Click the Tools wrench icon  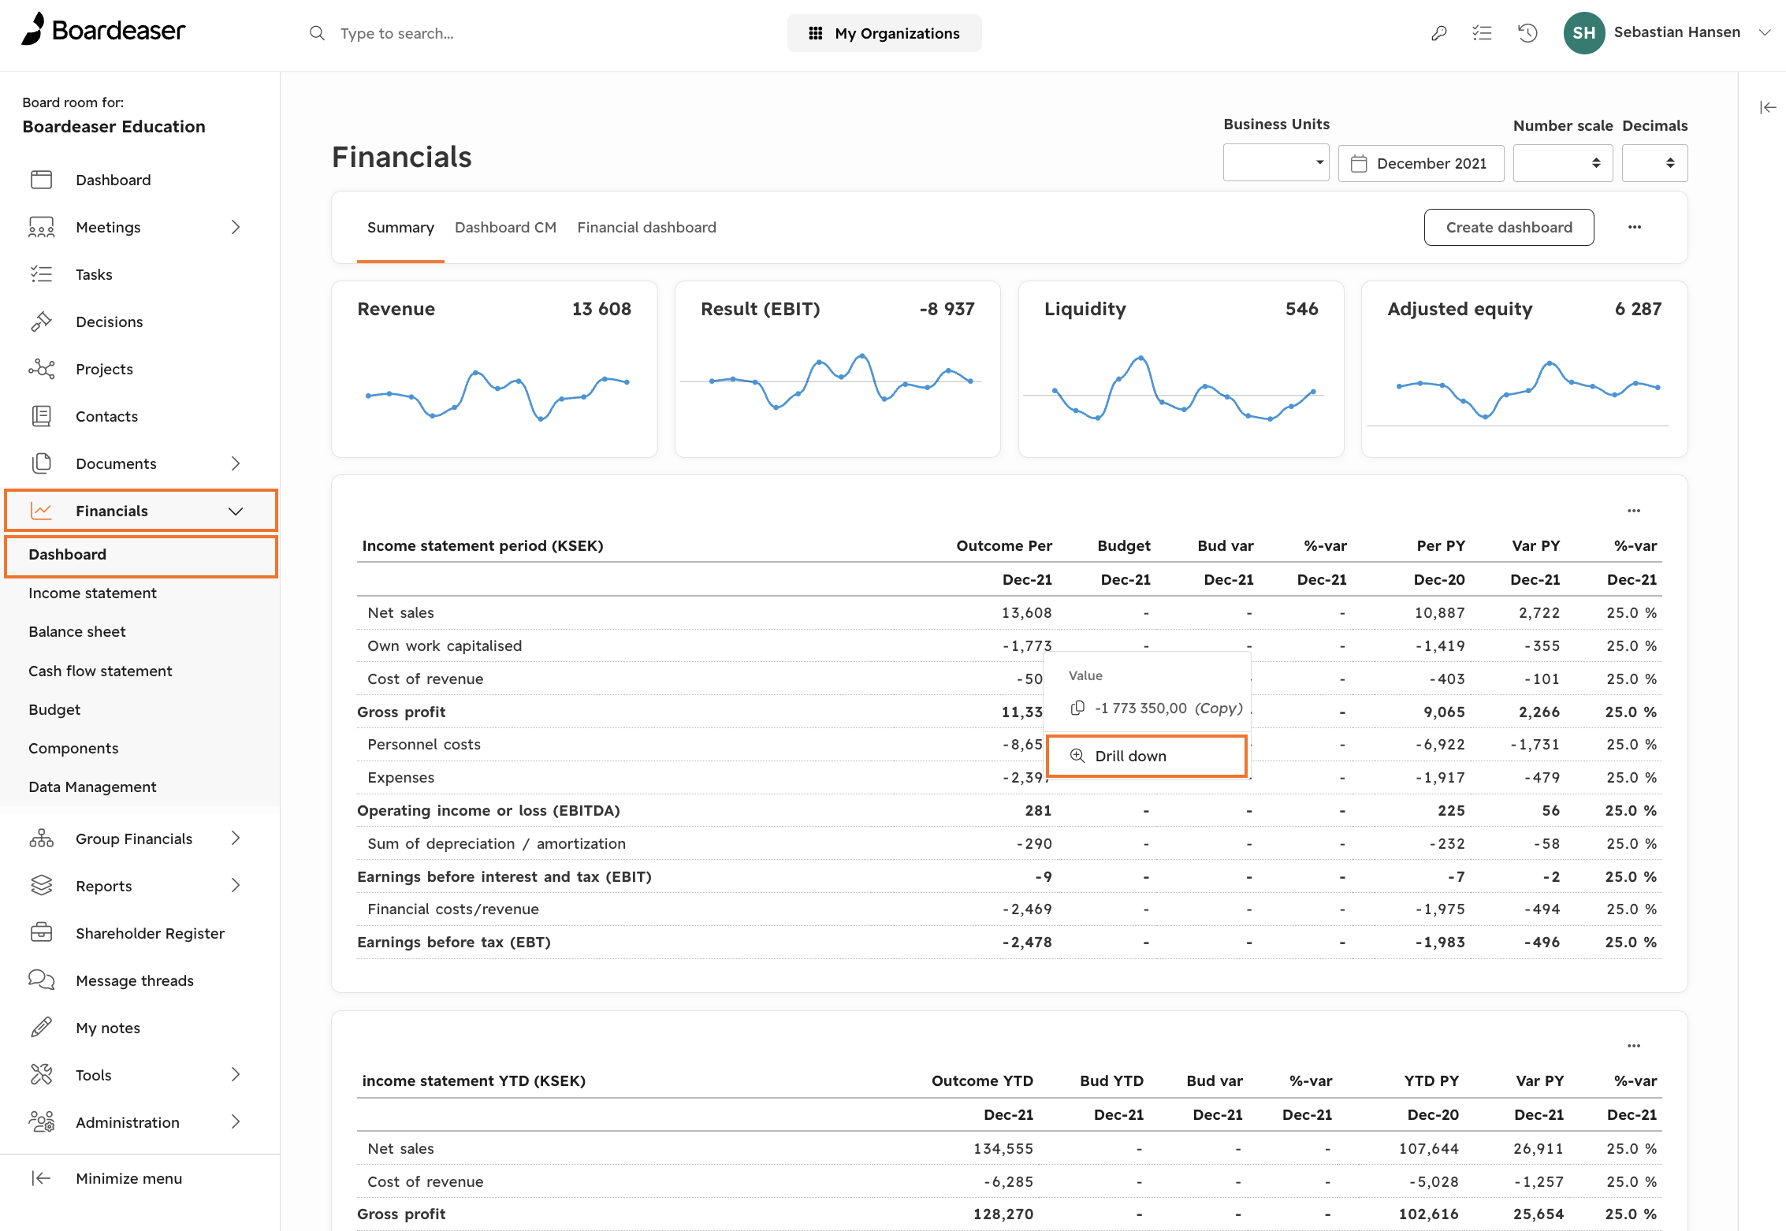(42, 1075)
